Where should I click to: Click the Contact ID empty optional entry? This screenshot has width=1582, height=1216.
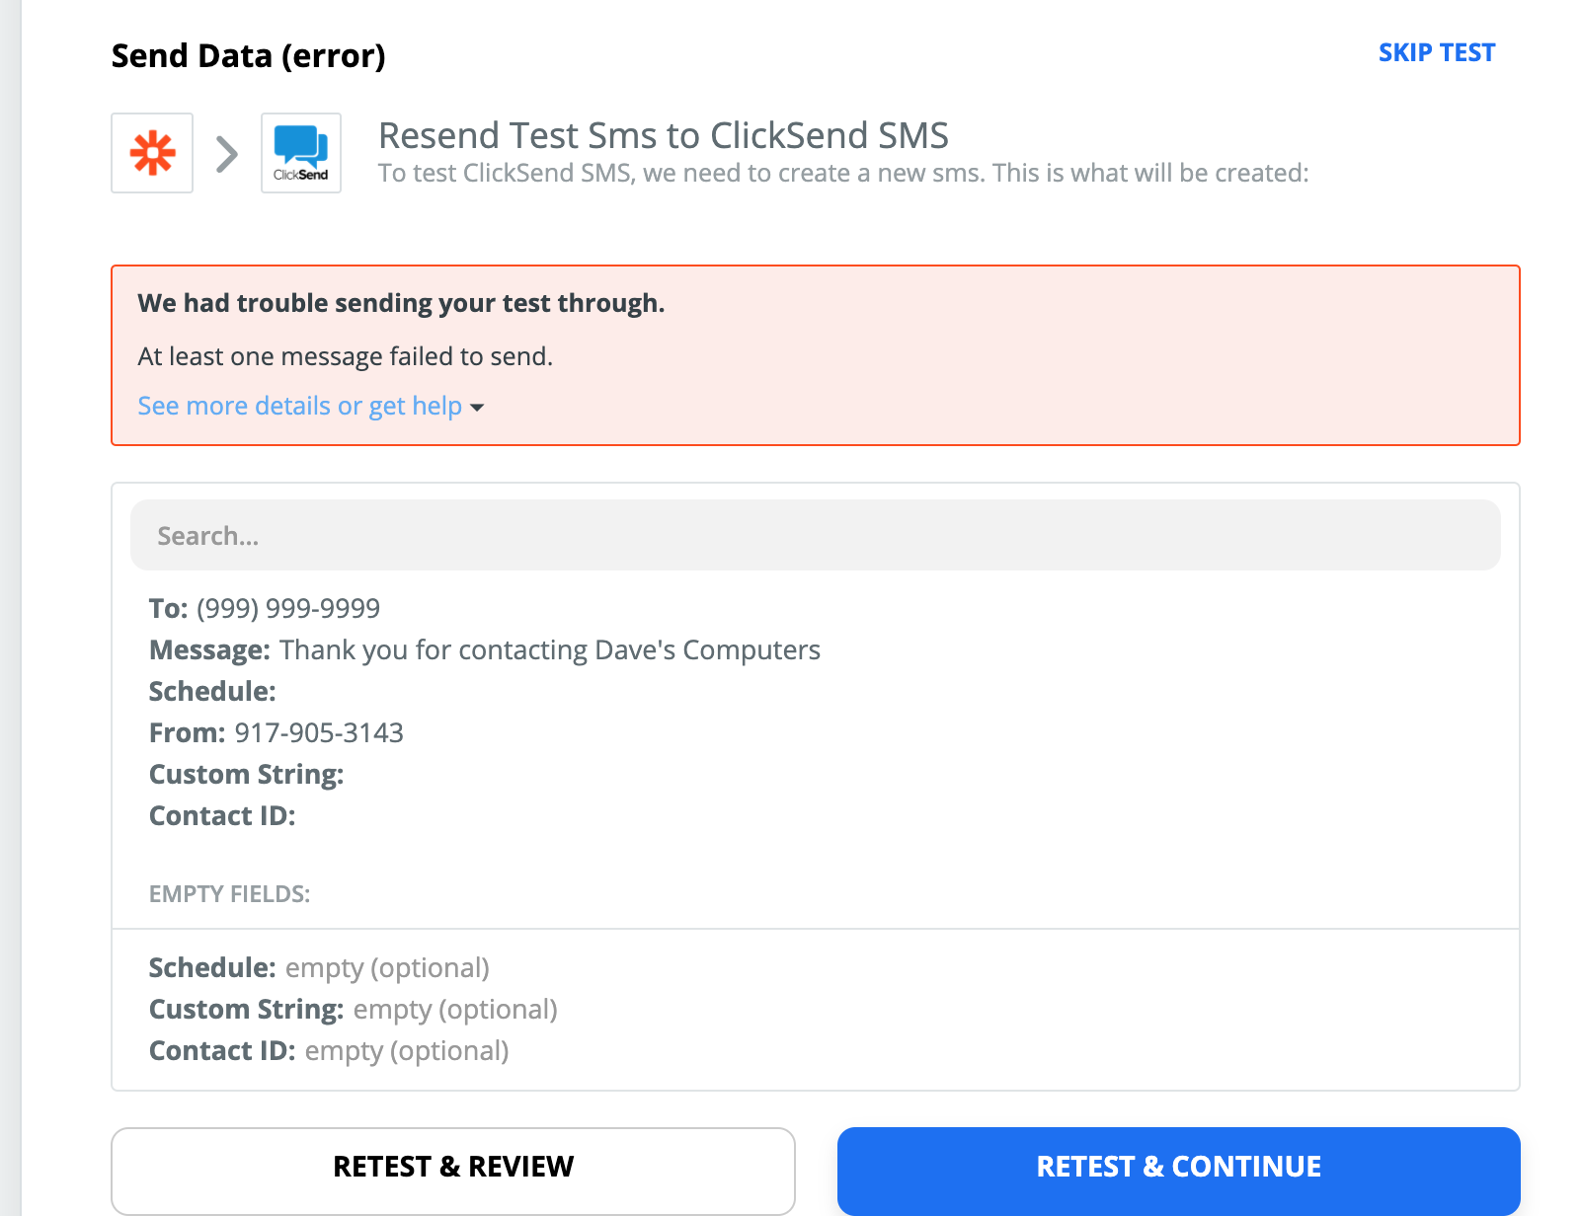tap(329, 1050)
